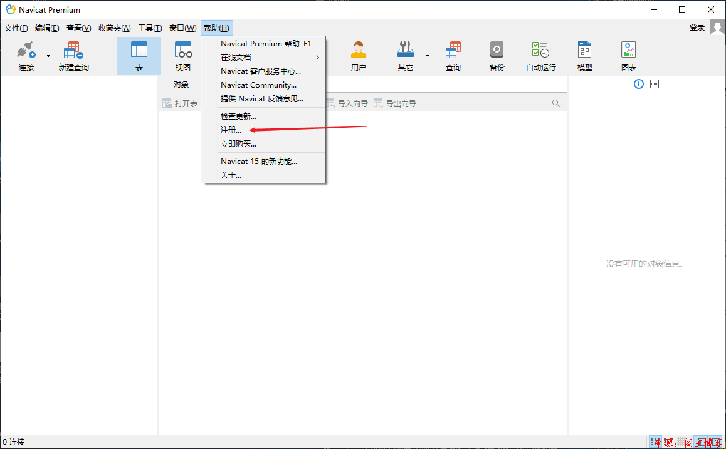
Task: Choose 关于 from the Help menu
Action: coord(263,175)
